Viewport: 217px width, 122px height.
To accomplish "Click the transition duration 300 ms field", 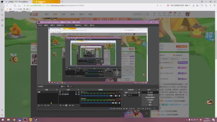I will pos(133,95).
